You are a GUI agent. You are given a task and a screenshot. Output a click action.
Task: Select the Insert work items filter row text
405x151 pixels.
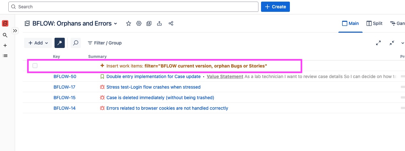point(187,66)
